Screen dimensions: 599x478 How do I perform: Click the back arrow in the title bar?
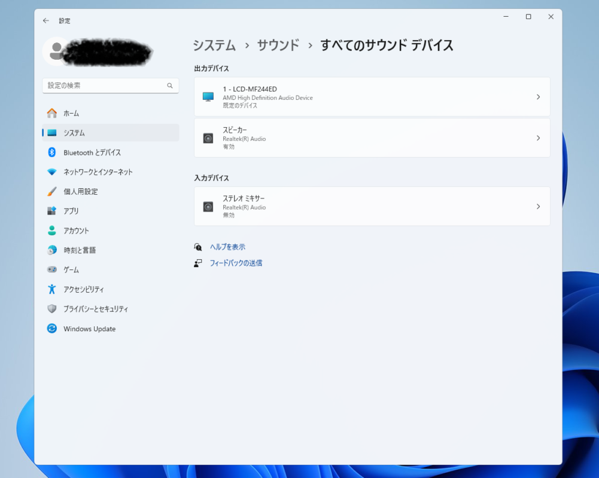(x=46, y=20)
